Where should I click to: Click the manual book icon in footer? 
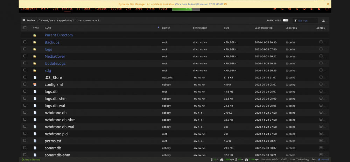pyautogui.click(x=319, y=160)
